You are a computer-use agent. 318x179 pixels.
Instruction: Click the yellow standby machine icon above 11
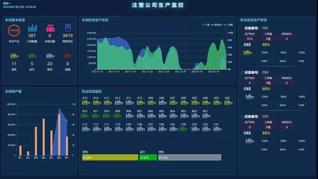(x=14, y=56)
